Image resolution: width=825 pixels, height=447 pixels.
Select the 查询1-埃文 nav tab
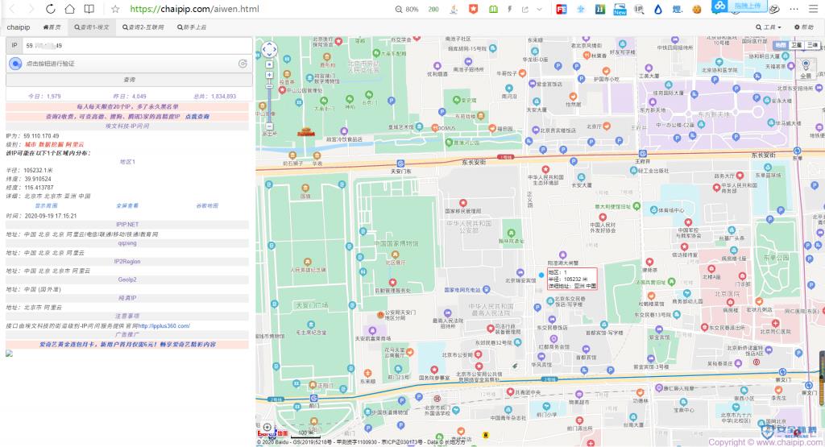point(92,27)
